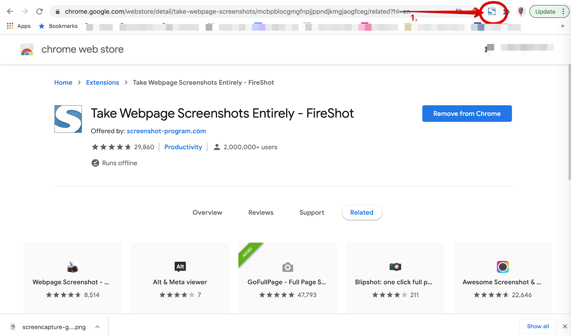Click the page's vertical scrollbar
Screen dimensions: 571x336
click(569, 122)
